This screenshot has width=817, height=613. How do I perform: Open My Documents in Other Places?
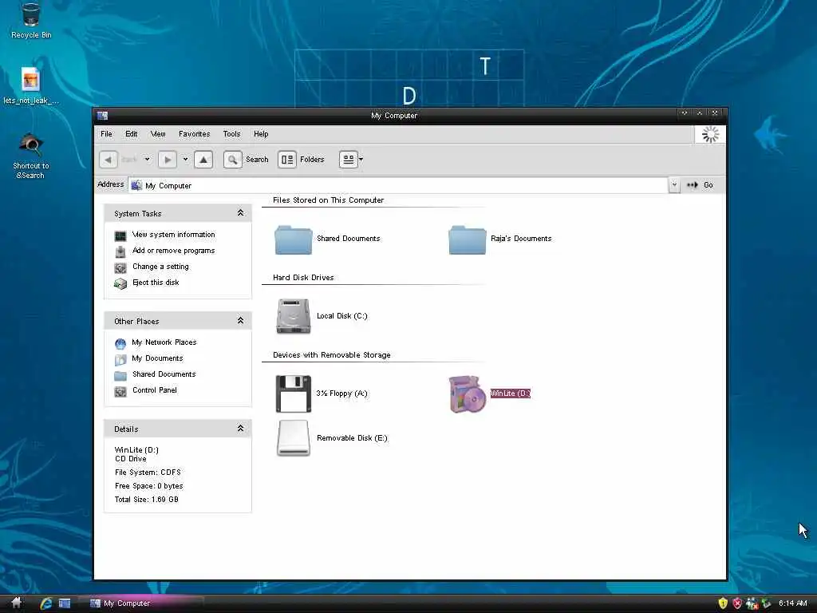157,358
